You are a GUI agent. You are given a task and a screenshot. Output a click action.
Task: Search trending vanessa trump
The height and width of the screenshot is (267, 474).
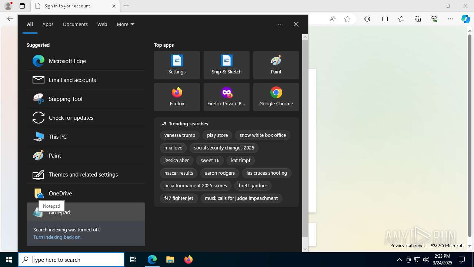[x=180, y=135]
